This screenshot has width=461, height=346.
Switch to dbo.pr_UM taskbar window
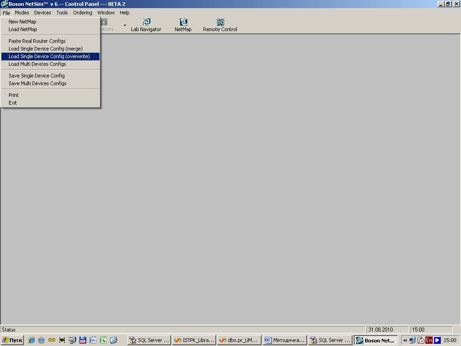click(x=240, y=340)
